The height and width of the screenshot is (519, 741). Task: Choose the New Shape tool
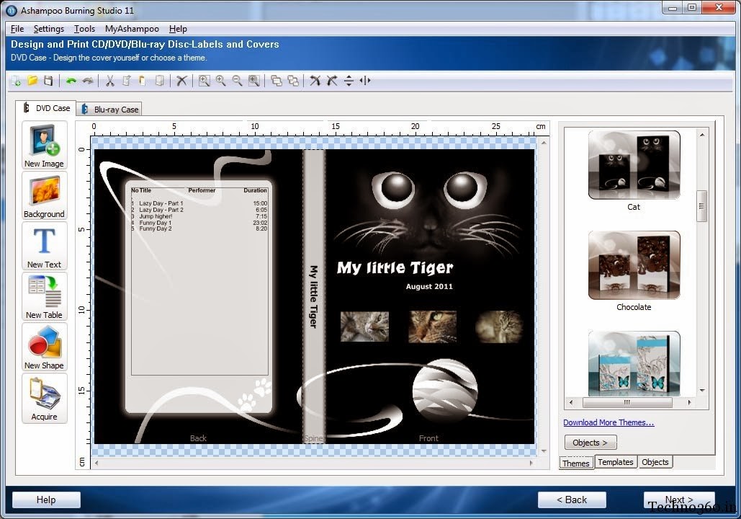tap(45, 347)
